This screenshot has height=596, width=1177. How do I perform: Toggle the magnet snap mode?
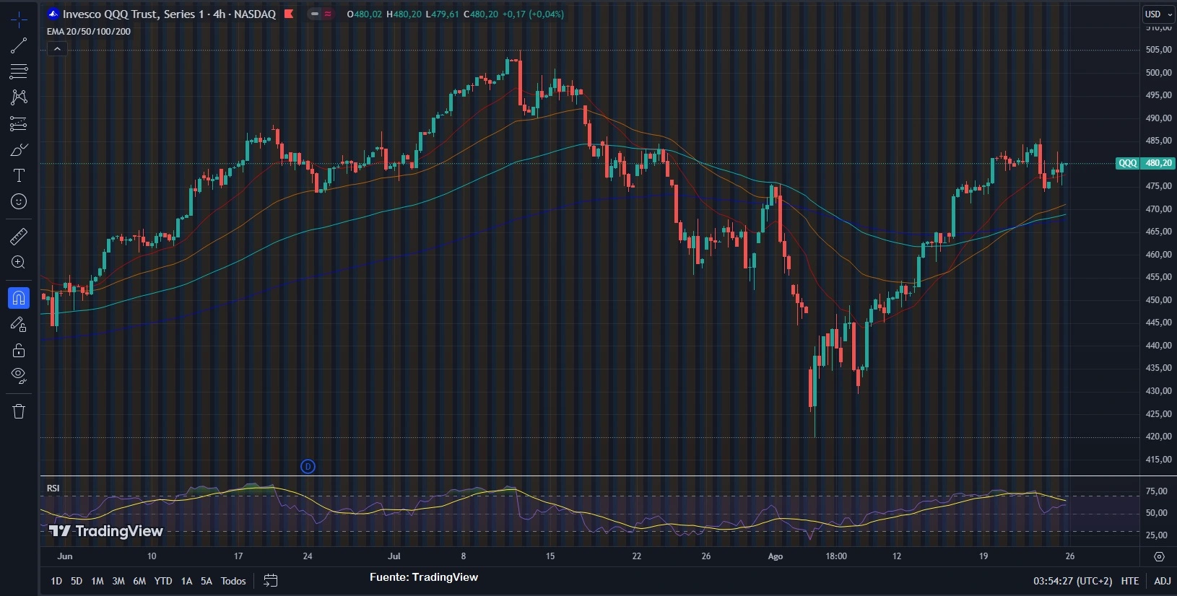19,298
